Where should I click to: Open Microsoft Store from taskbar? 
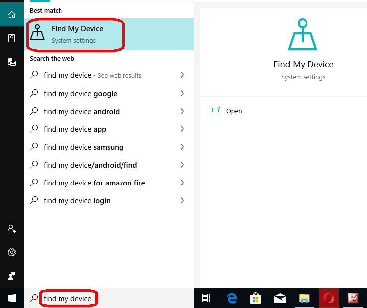255,298
